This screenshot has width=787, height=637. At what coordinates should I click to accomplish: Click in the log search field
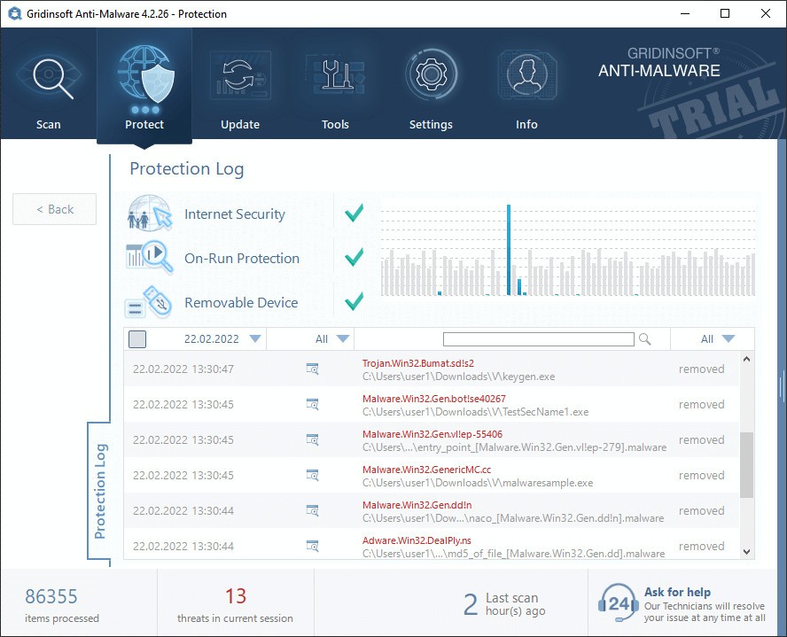point(538,339)
